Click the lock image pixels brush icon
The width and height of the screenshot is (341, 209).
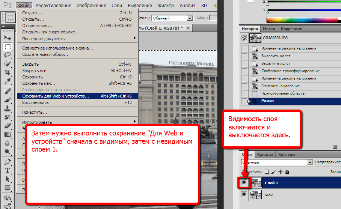[273, 172]
